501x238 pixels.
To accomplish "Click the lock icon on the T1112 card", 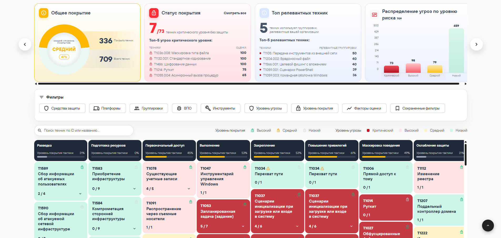I will tap(462, 167).
